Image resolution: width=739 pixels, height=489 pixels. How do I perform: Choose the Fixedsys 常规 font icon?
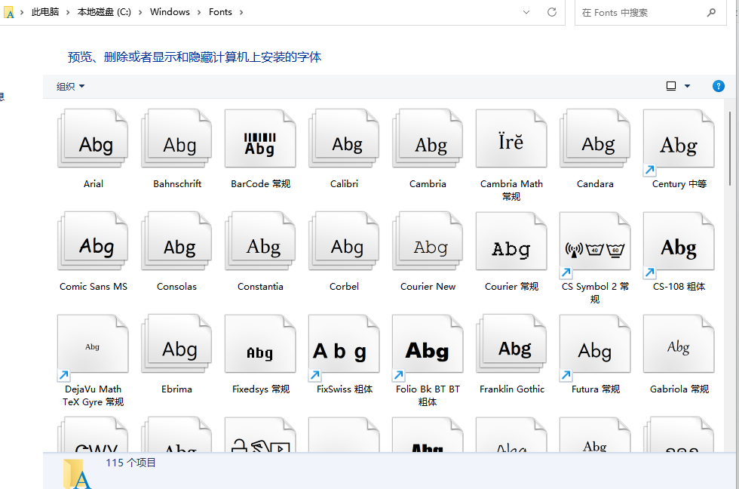[x=260, y=344]
